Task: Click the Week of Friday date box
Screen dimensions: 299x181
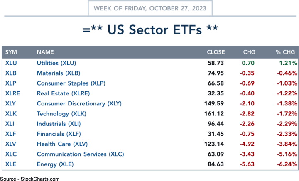Action: pos(149,8)
